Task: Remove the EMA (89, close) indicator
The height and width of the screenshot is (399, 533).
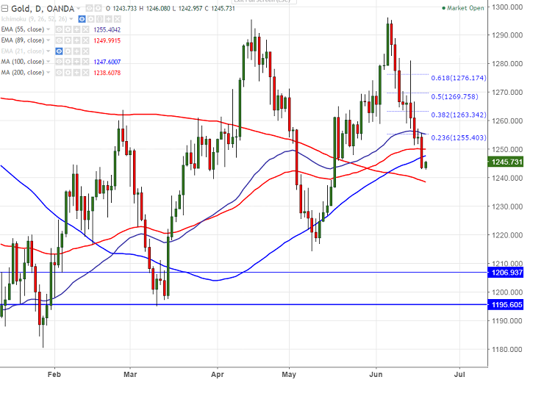Action: coord(86,40)
